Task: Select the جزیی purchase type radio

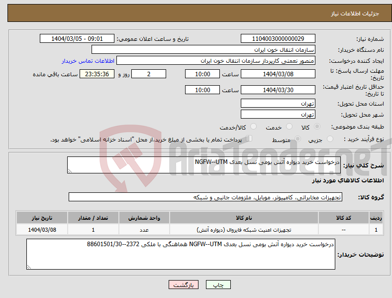Action: click(x=330, y=139)
